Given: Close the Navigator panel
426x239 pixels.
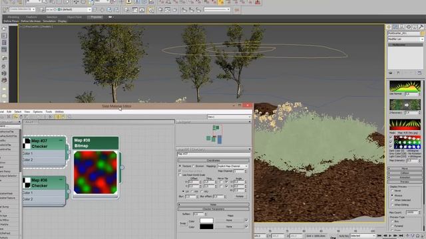Looking at the screenshot, I should tap(250, 122).
